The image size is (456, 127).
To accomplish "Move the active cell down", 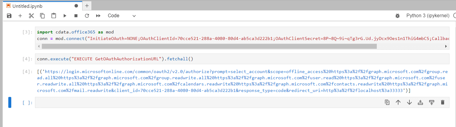I will pos(409,102).
